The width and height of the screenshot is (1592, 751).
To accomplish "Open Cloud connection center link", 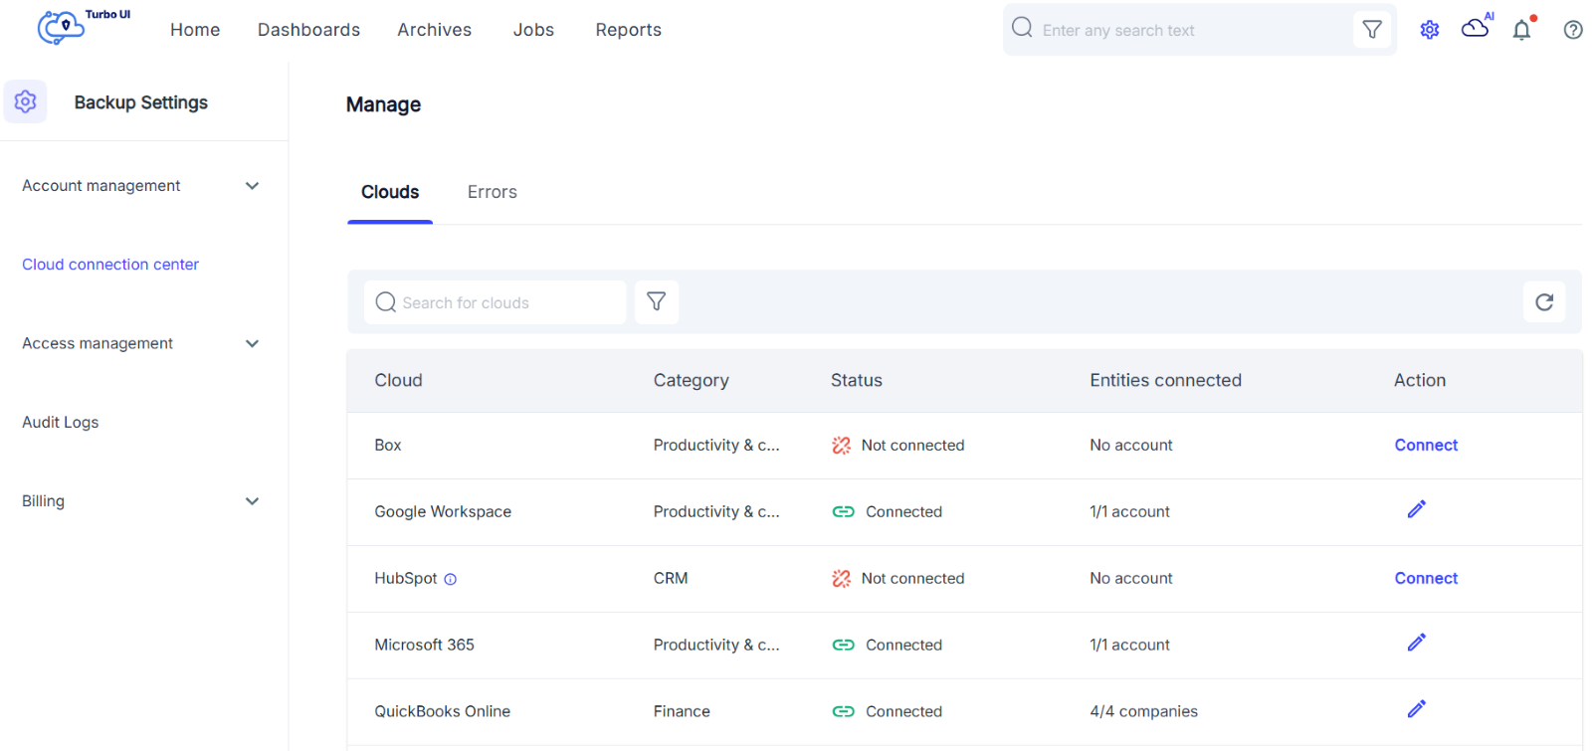I will click(x=110, y=265).
